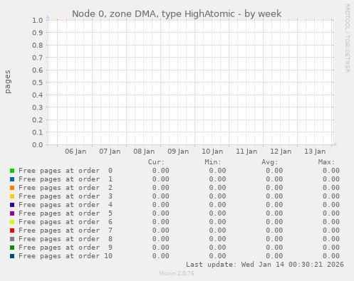The height and width of the screenshot is (281, 354).
Task: Click the order 5 magenta legend swatch
Action: (x=12, y=213)
